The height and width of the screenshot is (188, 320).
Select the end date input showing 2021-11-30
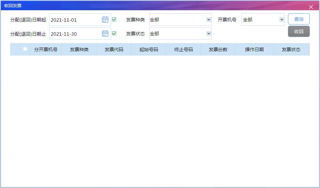pyautogui.click(x=75, y=34)
